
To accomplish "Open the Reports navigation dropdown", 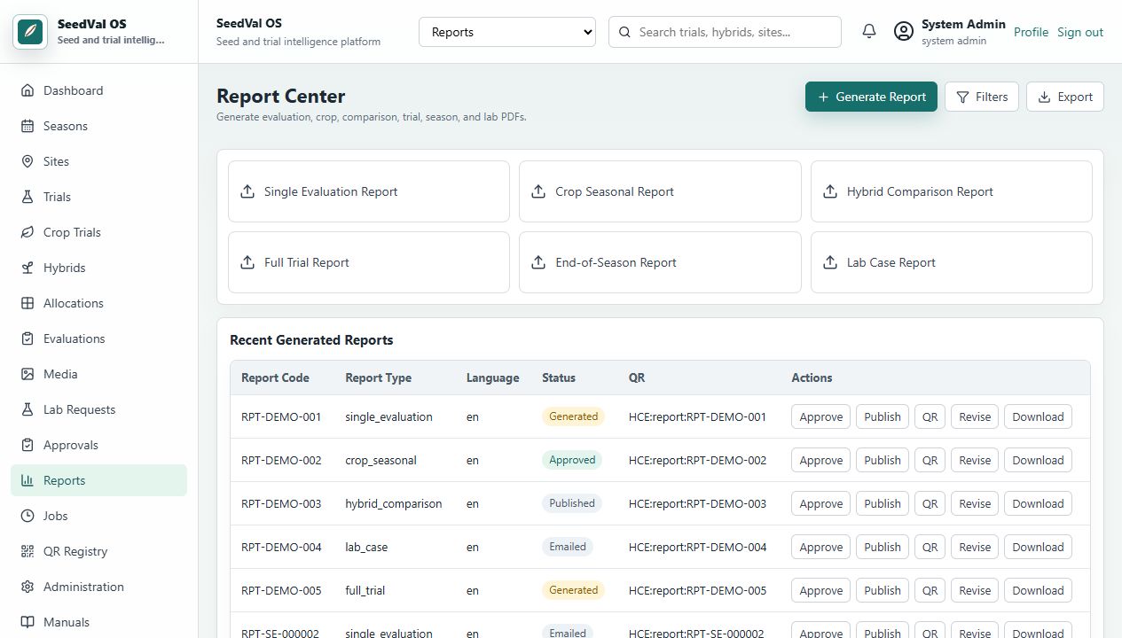I will point(507,32).
